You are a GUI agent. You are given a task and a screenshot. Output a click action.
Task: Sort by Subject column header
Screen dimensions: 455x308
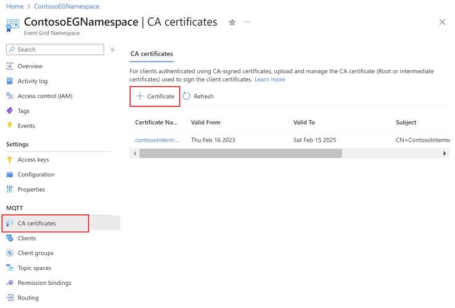click(406, 123)
